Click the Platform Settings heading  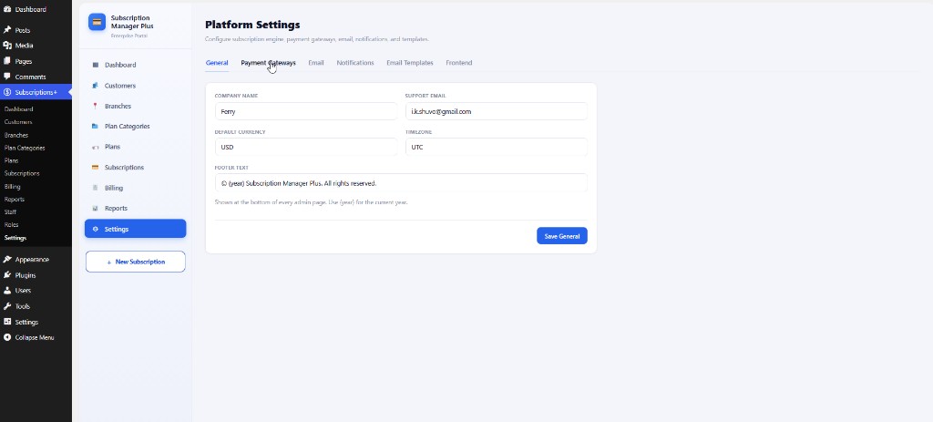click(x=252, y=25)
